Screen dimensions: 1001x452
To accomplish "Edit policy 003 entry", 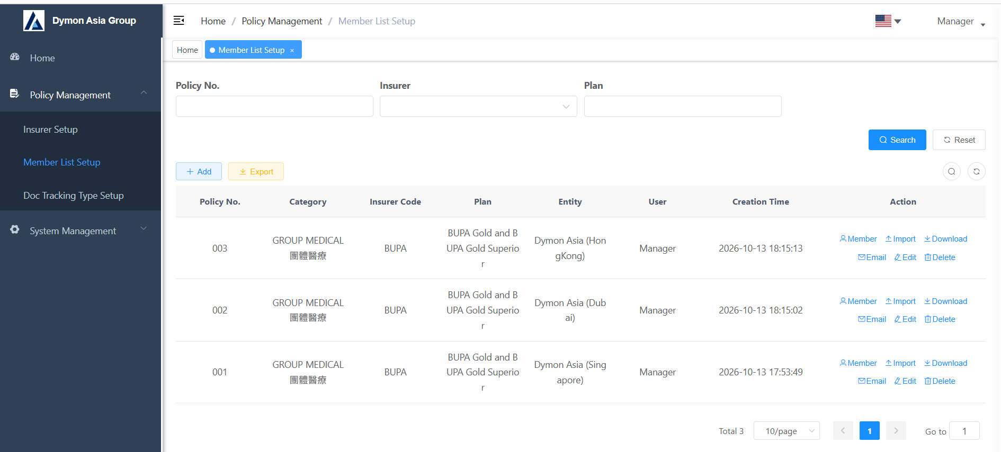I will point(905,257).
